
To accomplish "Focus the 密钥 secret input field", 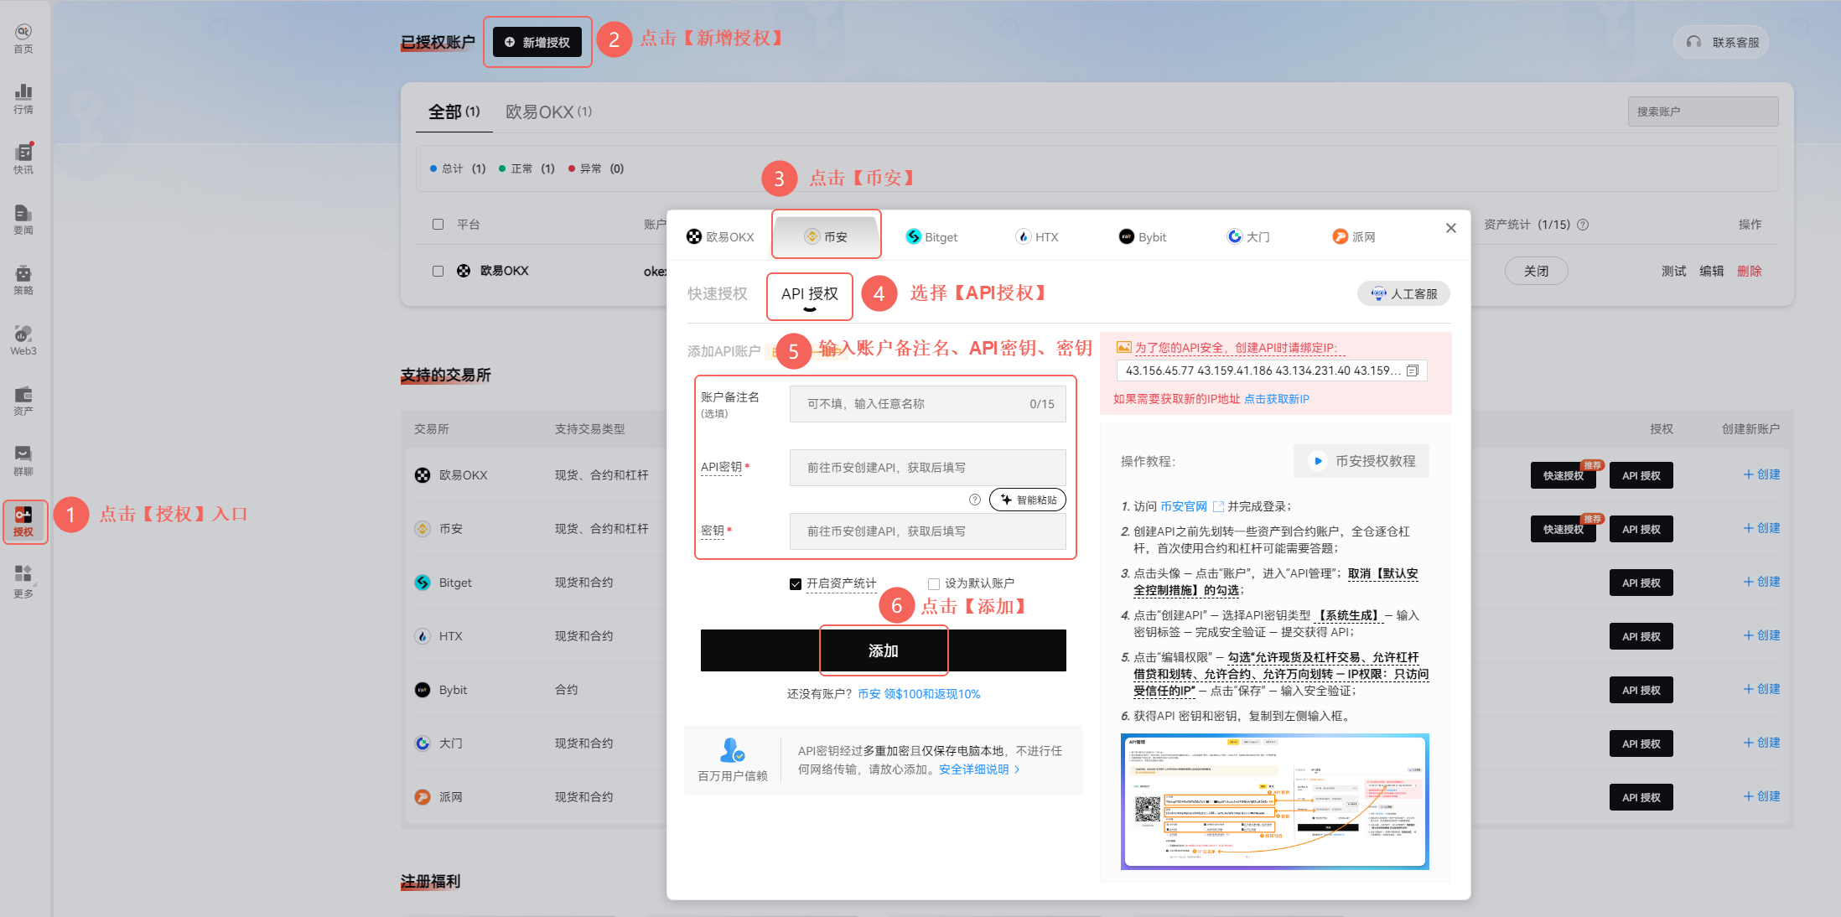I will pos(928,531).
